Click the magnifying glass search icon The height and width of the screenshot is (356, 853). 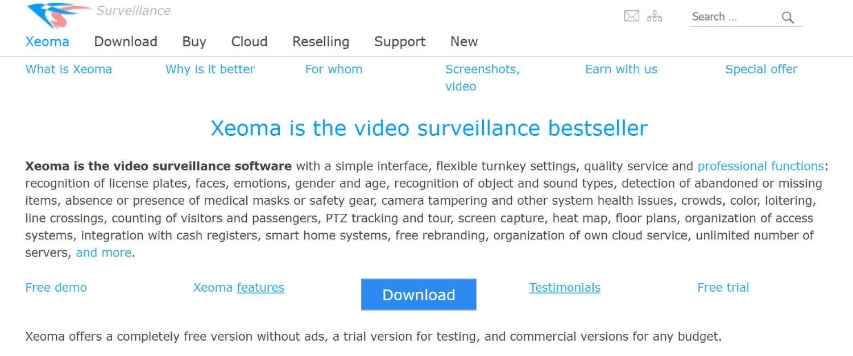tap(788, 17)
